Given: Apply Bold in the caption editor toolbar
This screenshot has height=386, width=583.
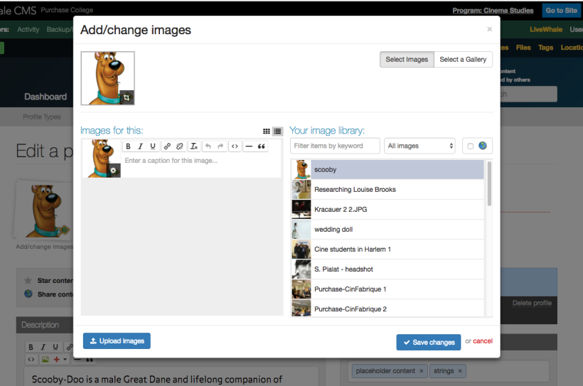Looking at the screenshot, I should point(128,146).
